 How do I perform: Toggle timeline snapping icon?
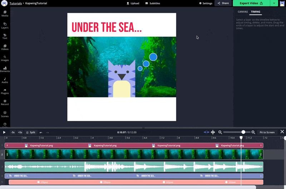(207, 132)
